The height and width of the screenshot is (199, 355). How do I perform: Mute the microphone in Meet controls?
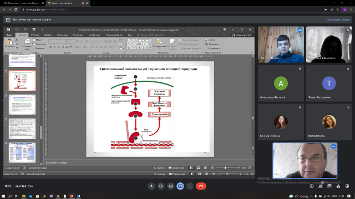(x=151, y=186)
